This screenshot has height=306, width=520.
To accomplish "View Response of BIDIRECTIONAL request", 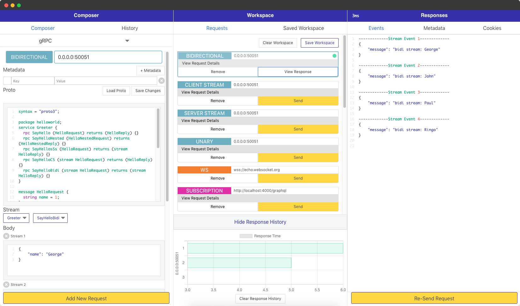I will tap(298, 72).
